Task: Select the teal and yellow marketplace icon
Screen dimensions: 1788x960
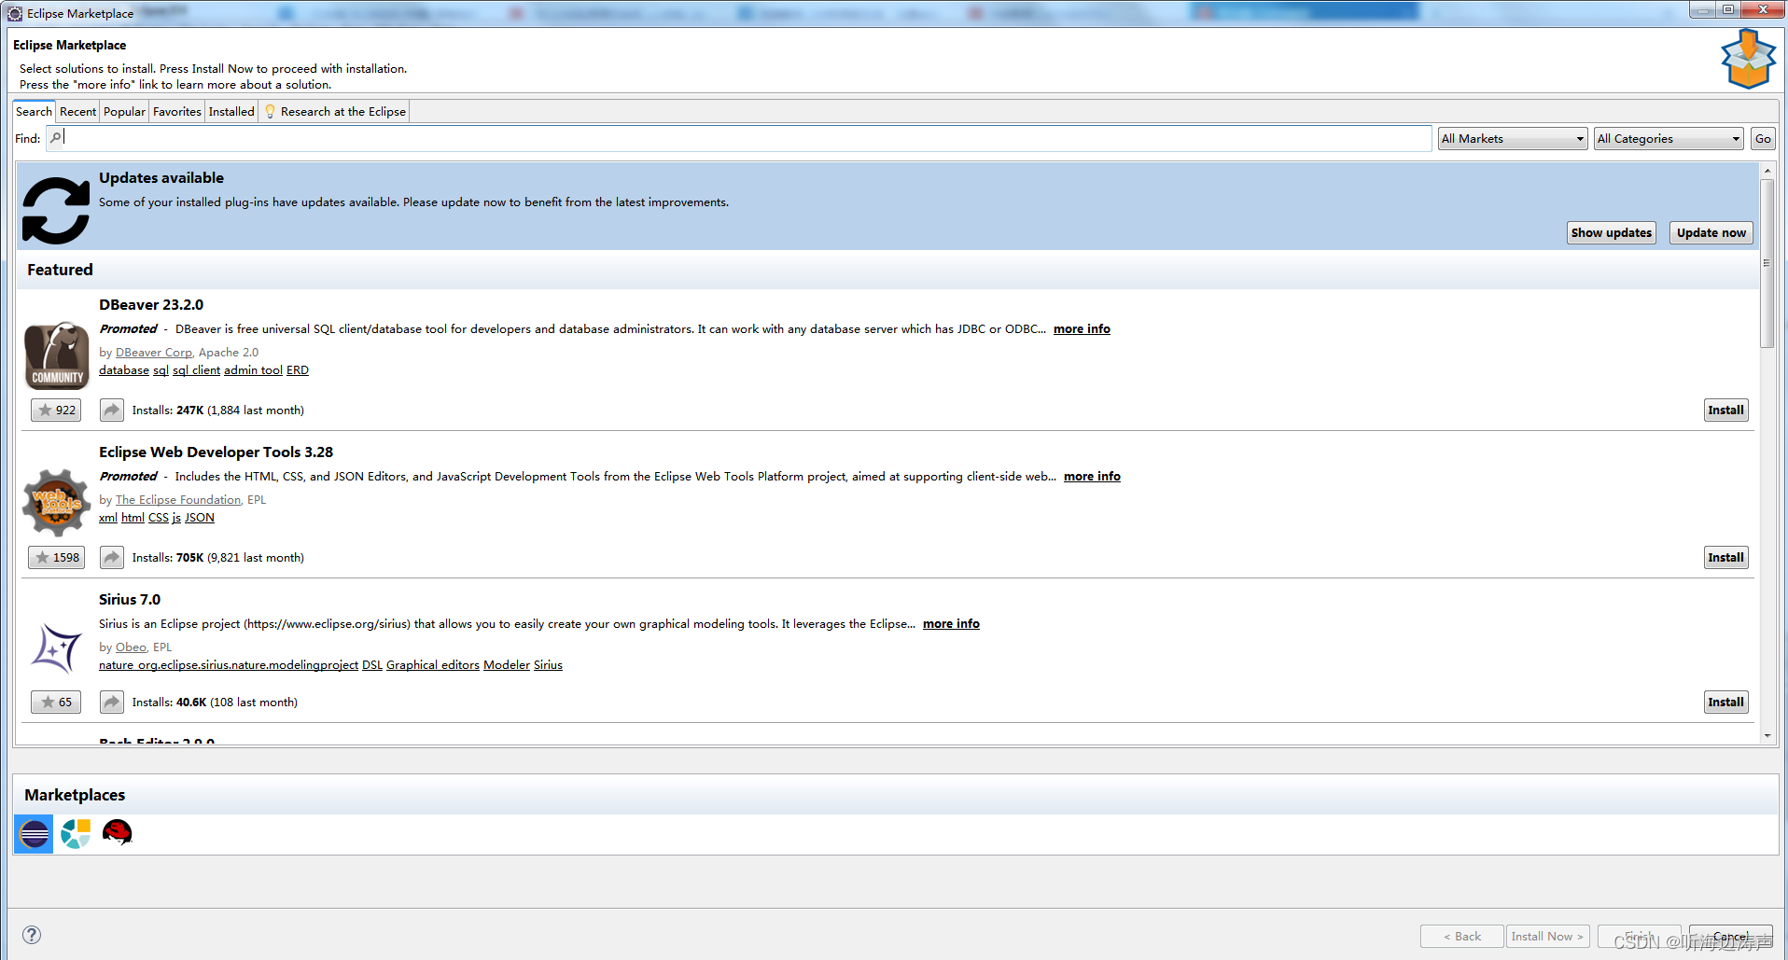Action: [76, 833]
